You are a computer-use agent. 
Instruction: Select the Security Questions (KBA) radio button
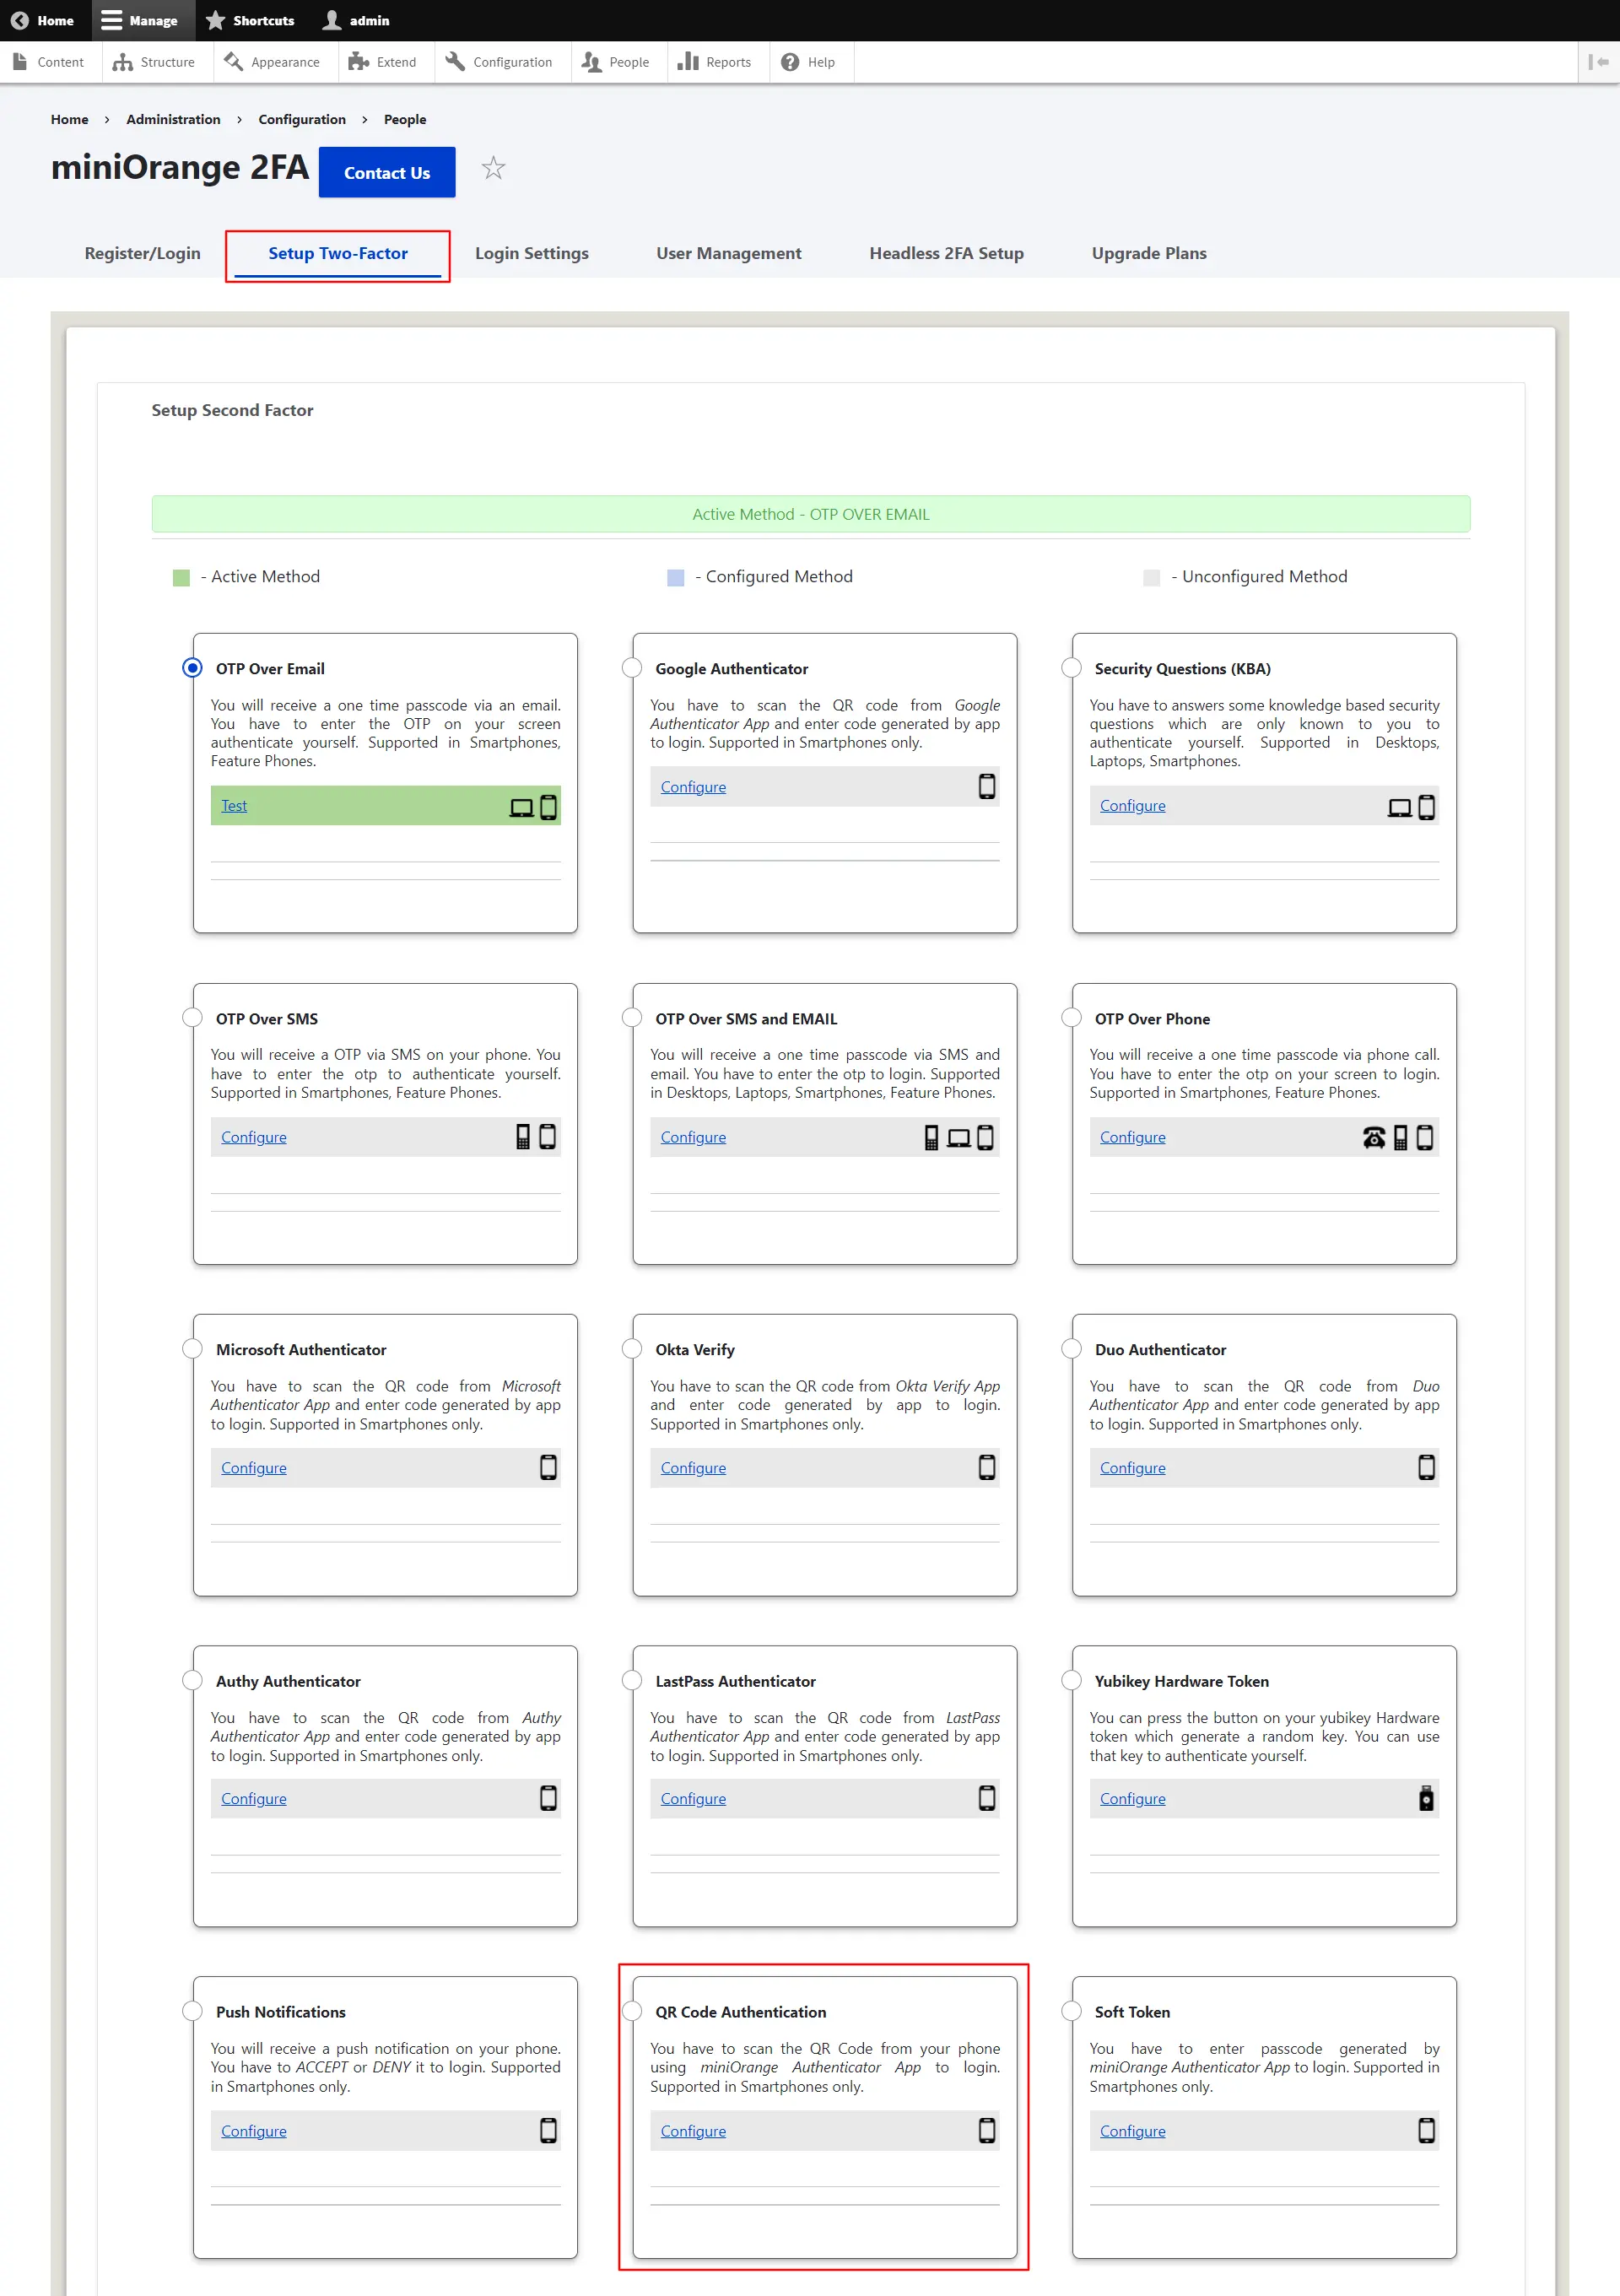click(x=1071, y=667)
